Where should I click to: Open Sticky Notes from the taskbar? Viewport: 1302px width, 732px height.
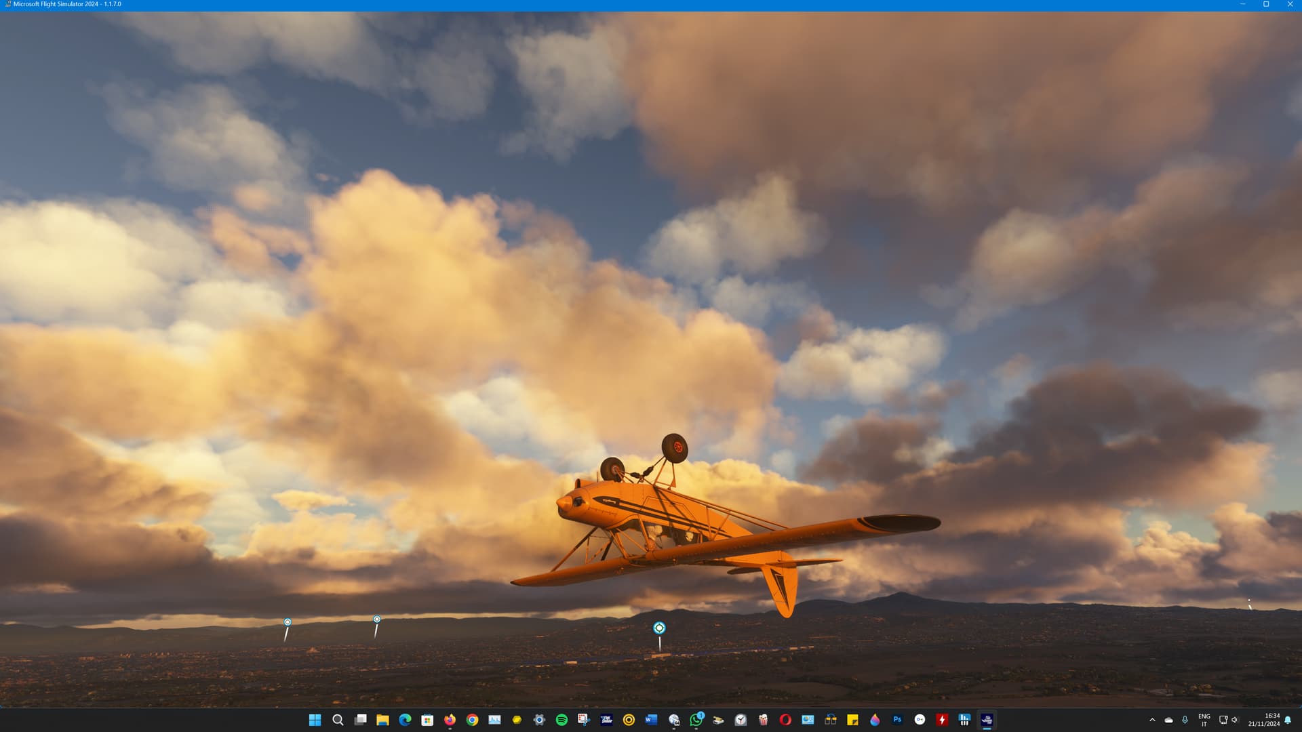point(852,720)
